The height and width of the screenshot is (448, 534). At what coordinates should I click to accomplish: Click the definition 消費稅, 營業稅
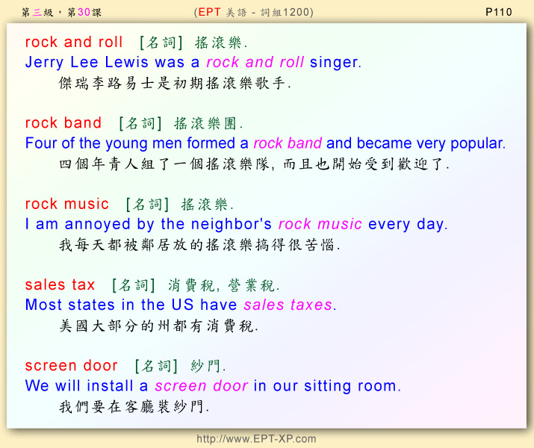223,285
